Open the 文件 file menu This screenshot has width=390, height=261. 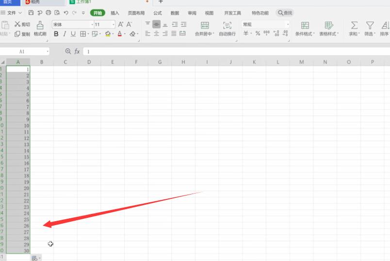pyautogui.click(x=12, y=13)
